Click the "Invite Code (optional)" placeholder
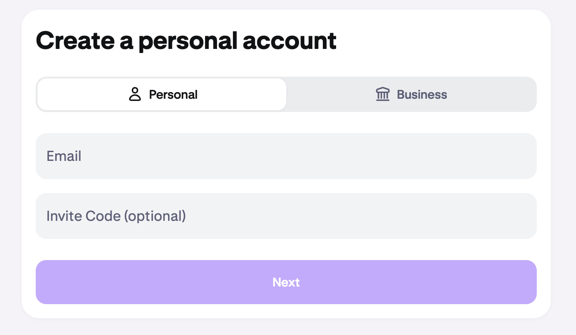This screenshot has width=576, height=335. click(116, 216)
